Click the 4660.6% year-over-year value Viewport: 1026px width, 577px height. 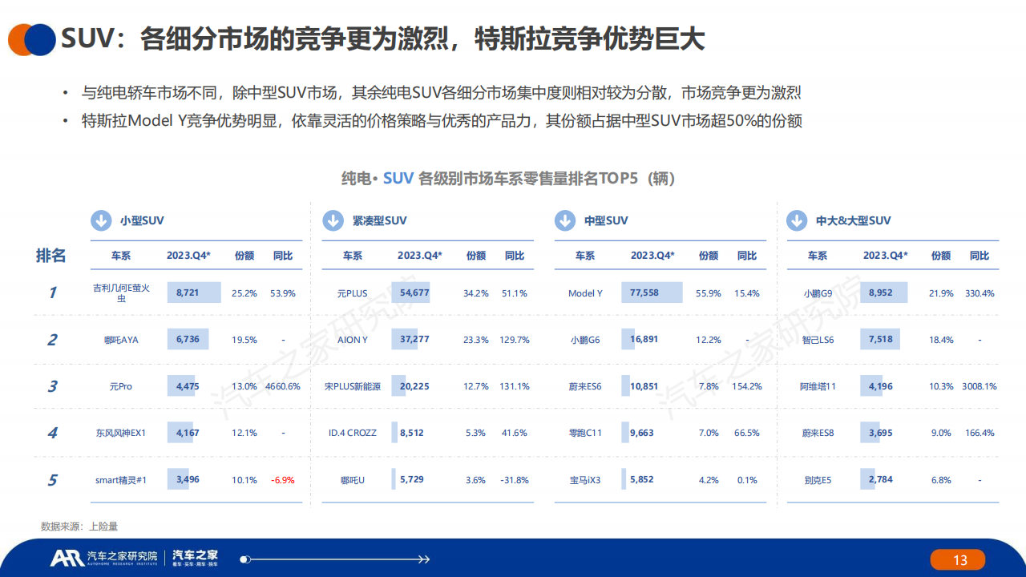282,386
